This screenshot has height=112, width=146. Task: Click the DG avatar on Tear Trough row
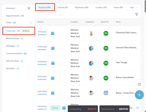[x=106, y=63]
